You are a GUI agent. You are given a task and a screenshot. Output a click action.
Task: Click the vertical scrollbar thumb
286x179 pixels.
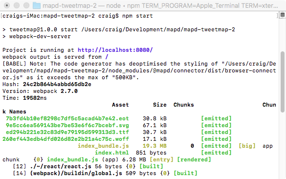283,82
